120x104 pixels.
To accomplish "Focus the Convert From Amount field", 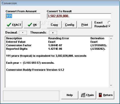I will [x=23, y=16].
